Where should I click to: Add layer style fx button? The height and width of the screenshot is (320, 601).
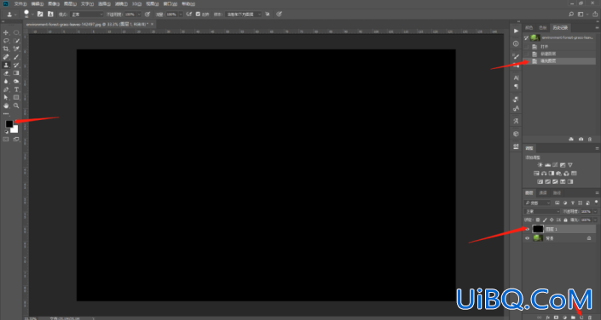pos(548,317)
